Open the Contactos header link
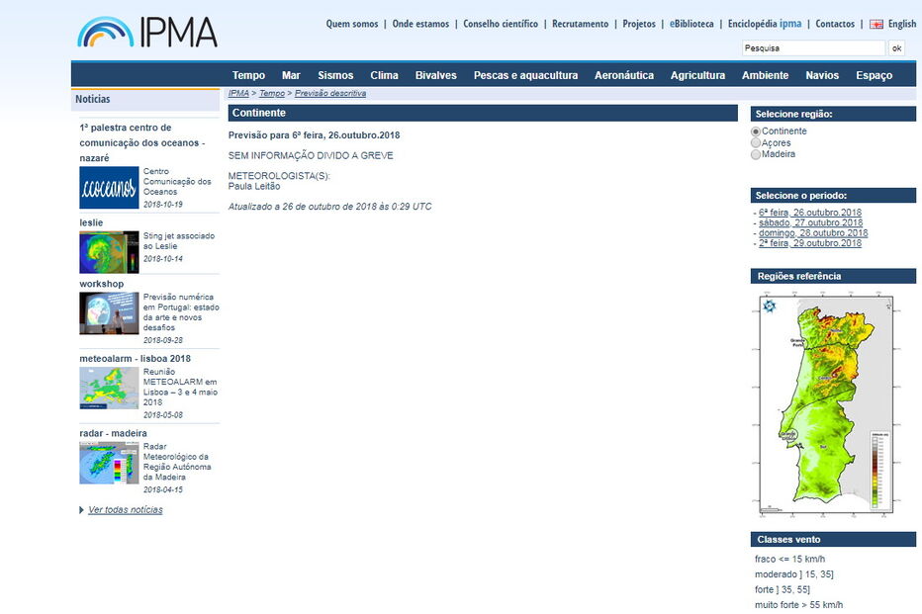The width and height of the screenshot is (922, 614). click(x=834, y=24)
